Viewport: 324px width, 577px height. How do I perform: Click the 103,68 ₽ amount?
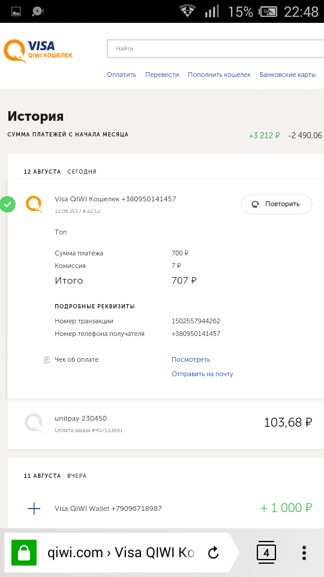(x=288, y=423)
